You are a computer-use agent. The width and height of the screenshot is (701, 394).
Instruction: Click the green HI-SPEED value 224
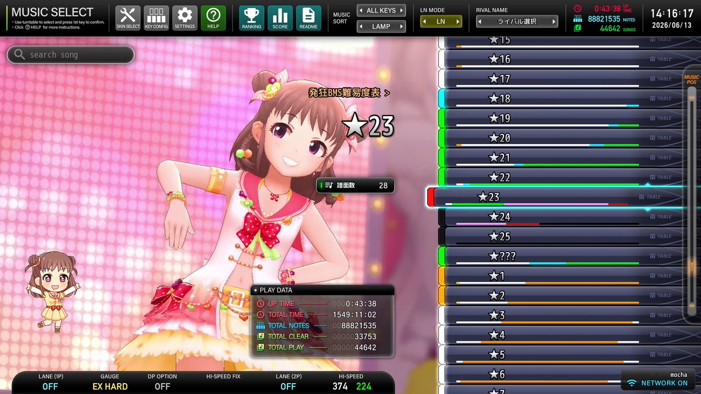pyautogui.click(x=363, y=386)
